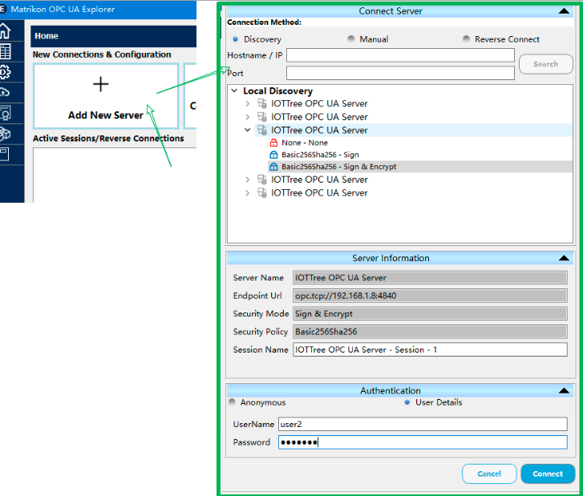
Task: Click the stacked cubes sidebar icon
Action: click(x=5, y=134)
